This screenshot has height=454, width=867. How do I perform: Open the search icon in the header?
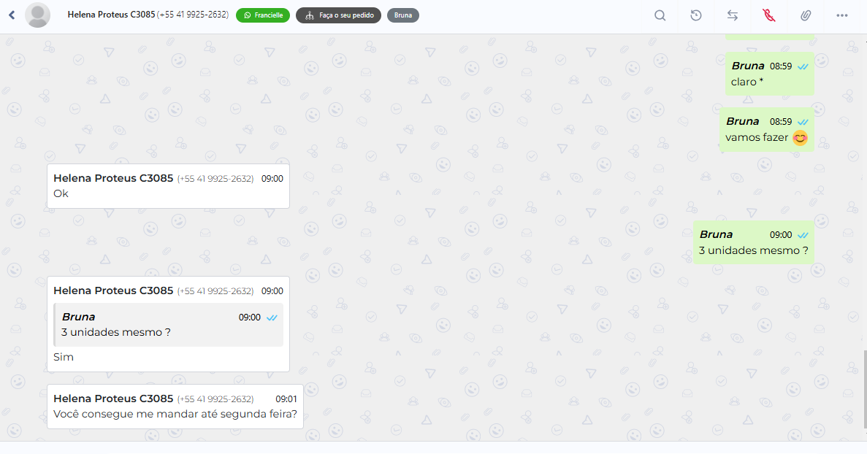tap(660, 15)
